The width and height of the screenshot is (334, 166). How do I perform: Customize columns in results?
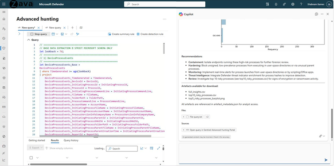pyautogui.click(x=151, y=148)
